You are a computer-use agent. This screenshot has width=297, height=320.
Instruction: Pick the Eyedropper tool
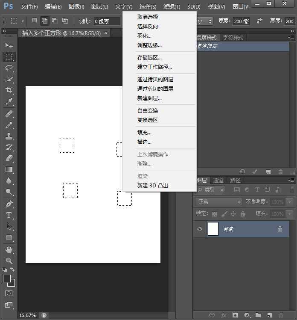tap(9, 102)
